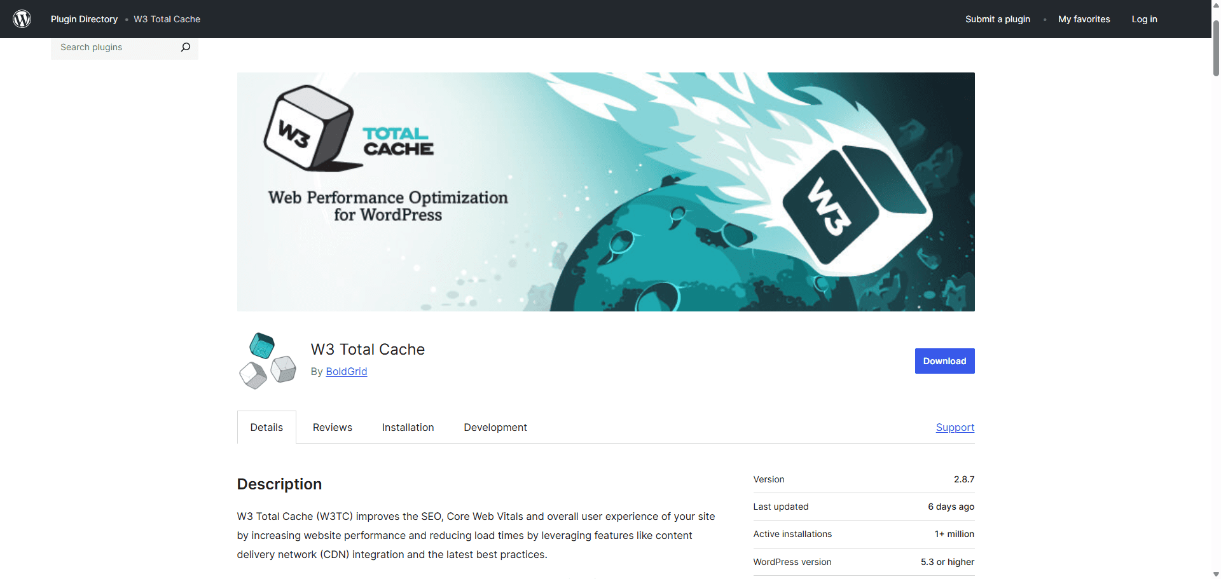Click the WordPress logo icon
Screen dimensions: 1221x579
[x=22, y=18]
